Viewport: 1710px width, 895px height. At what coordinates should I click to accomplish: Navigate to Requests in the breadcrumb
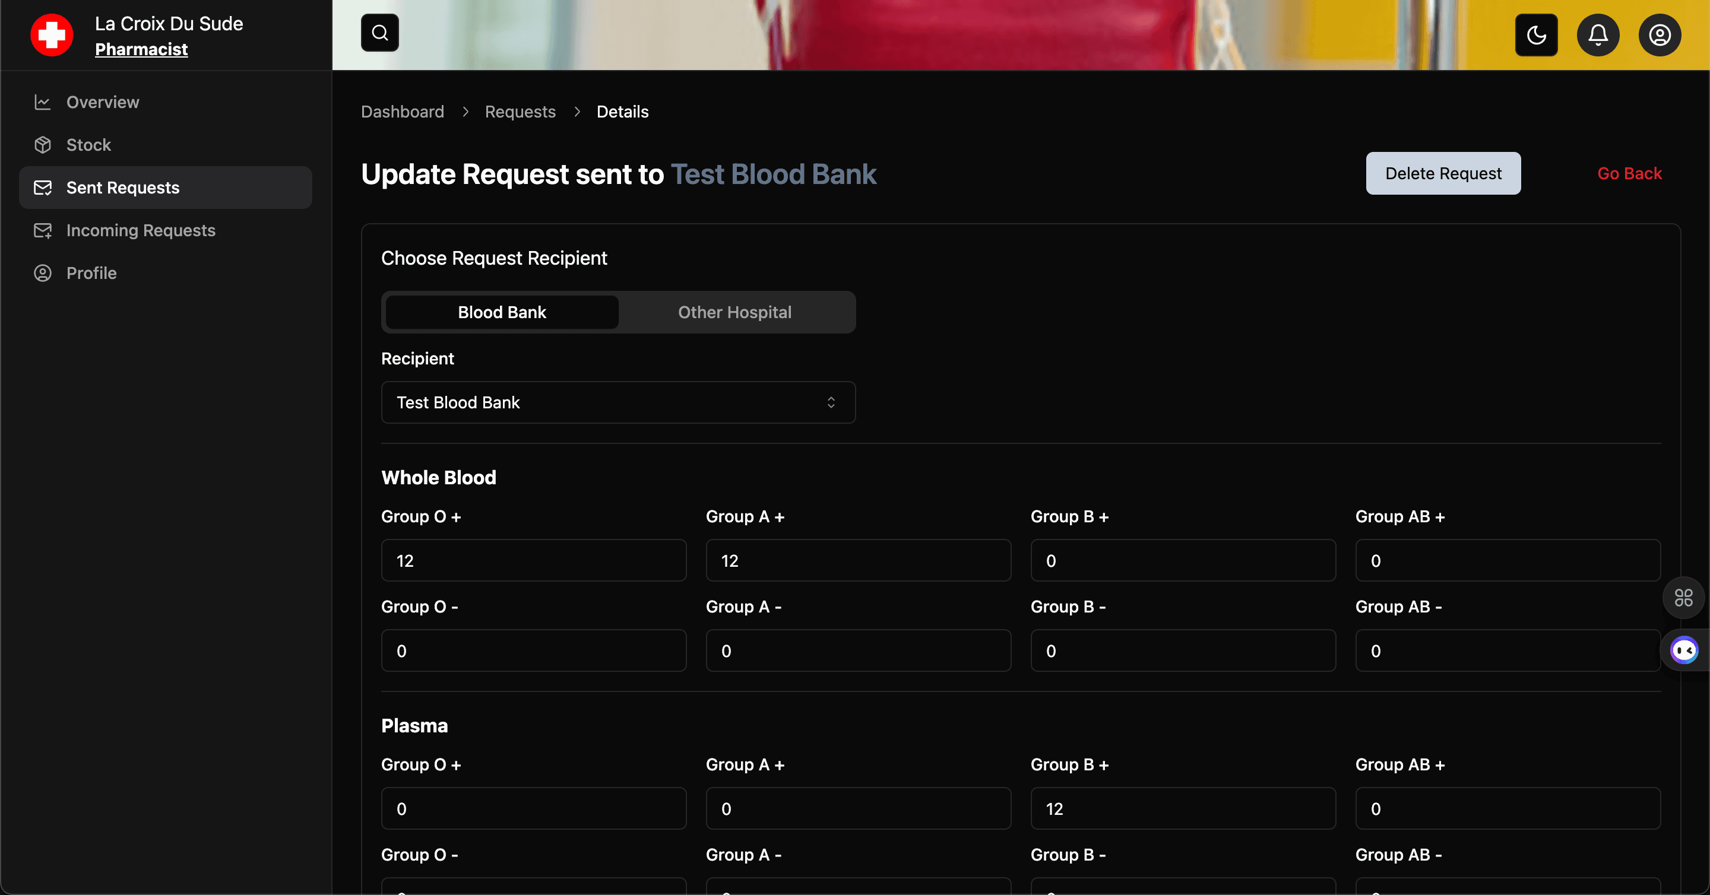tap(520, 112)
